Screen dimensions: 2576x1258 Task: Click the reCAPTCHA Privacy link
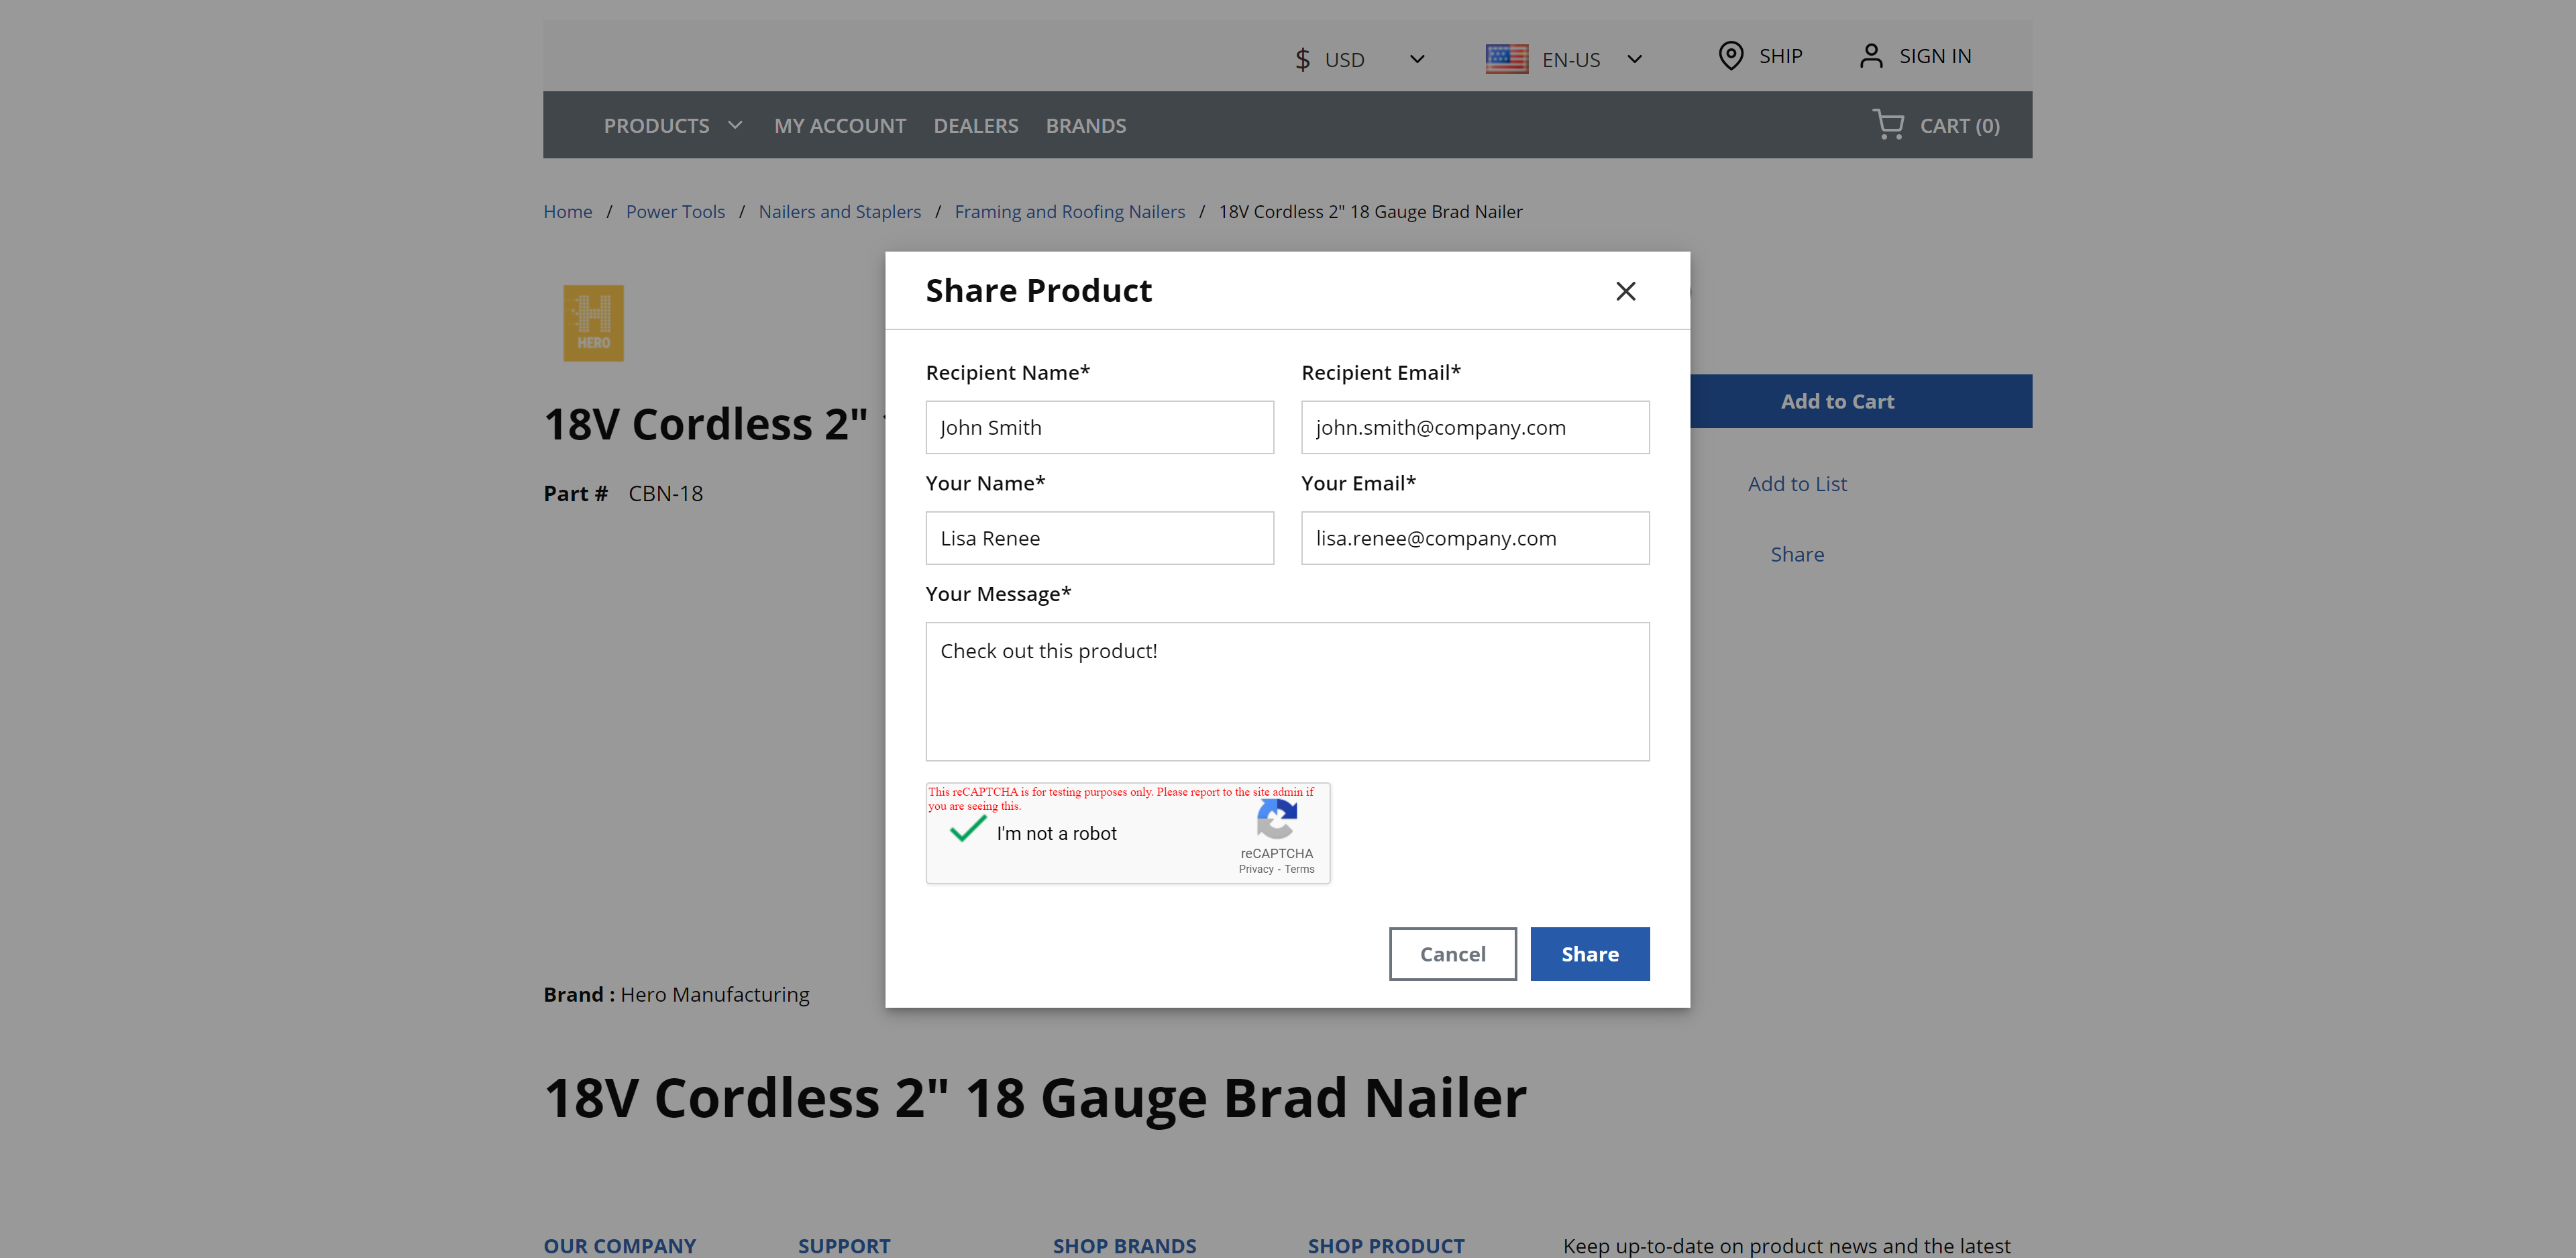(1255, 869)
